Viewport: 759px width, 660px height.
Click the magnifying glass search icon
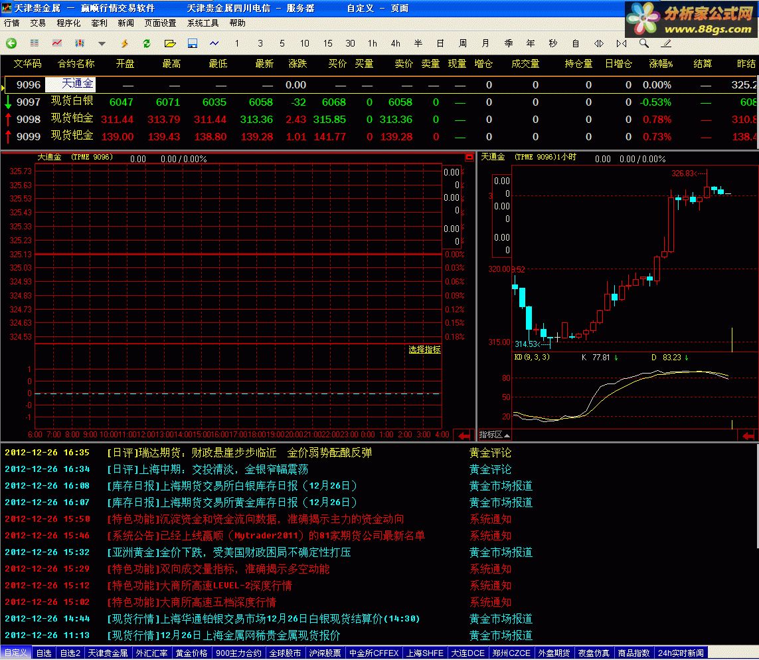point(644,44)
